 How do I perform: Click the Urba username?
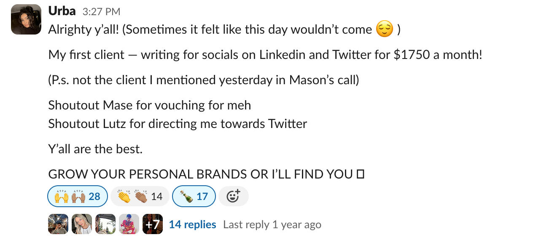click(62, 11)
